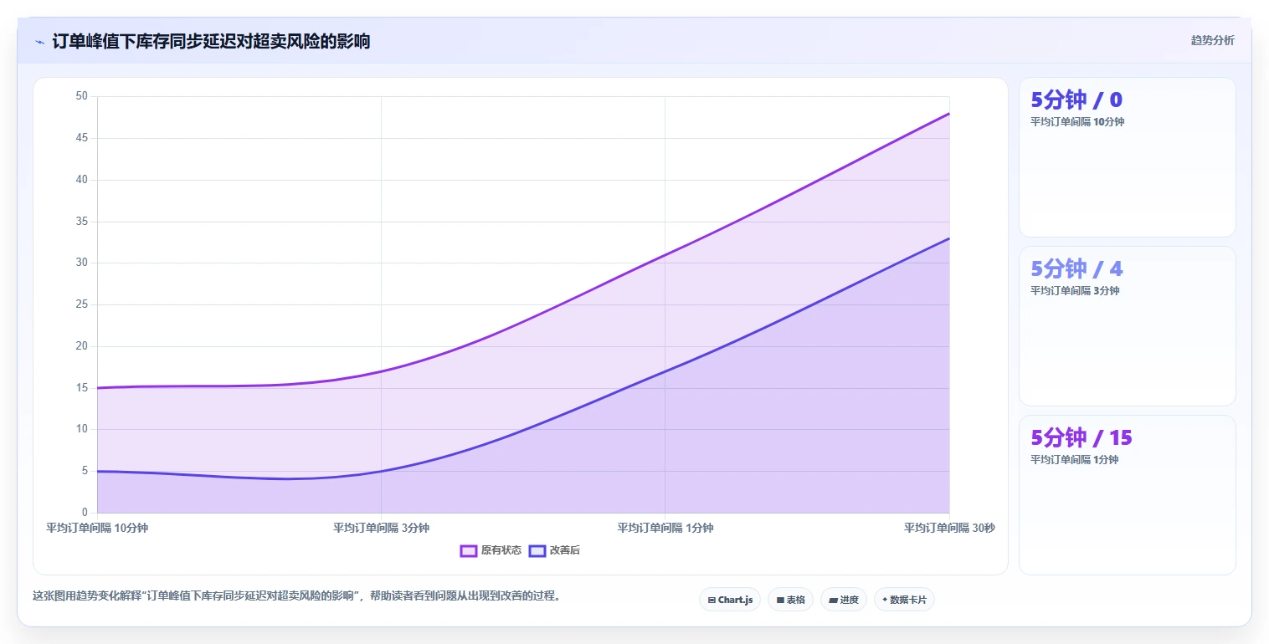Viewport: 1269px width, 644px height.
Task: Click 改善后 line start at 10分钟
Action: pyautogui.click(x=97, y=471)
